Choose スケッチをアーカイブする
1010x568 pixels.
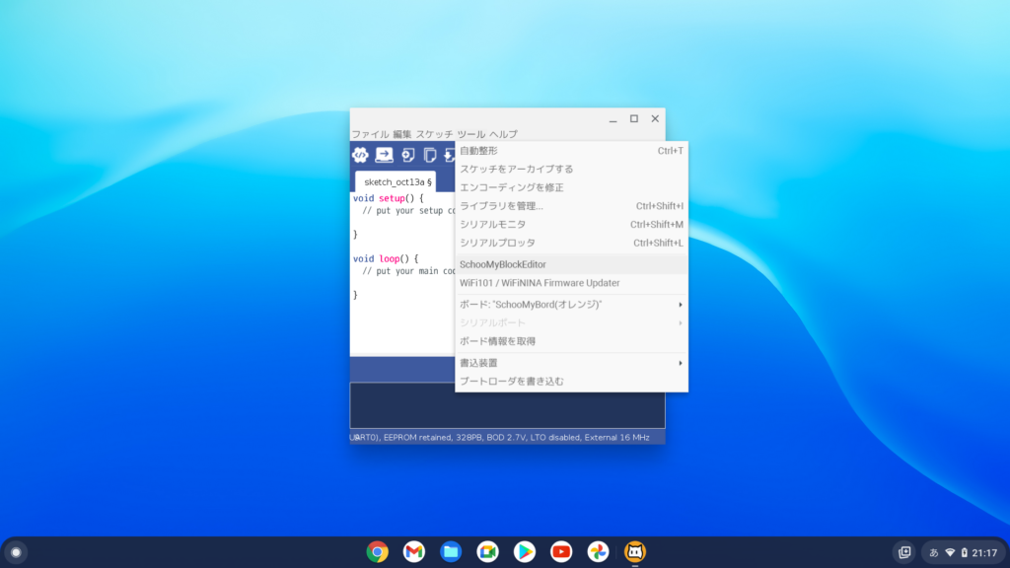click(571, 169)
